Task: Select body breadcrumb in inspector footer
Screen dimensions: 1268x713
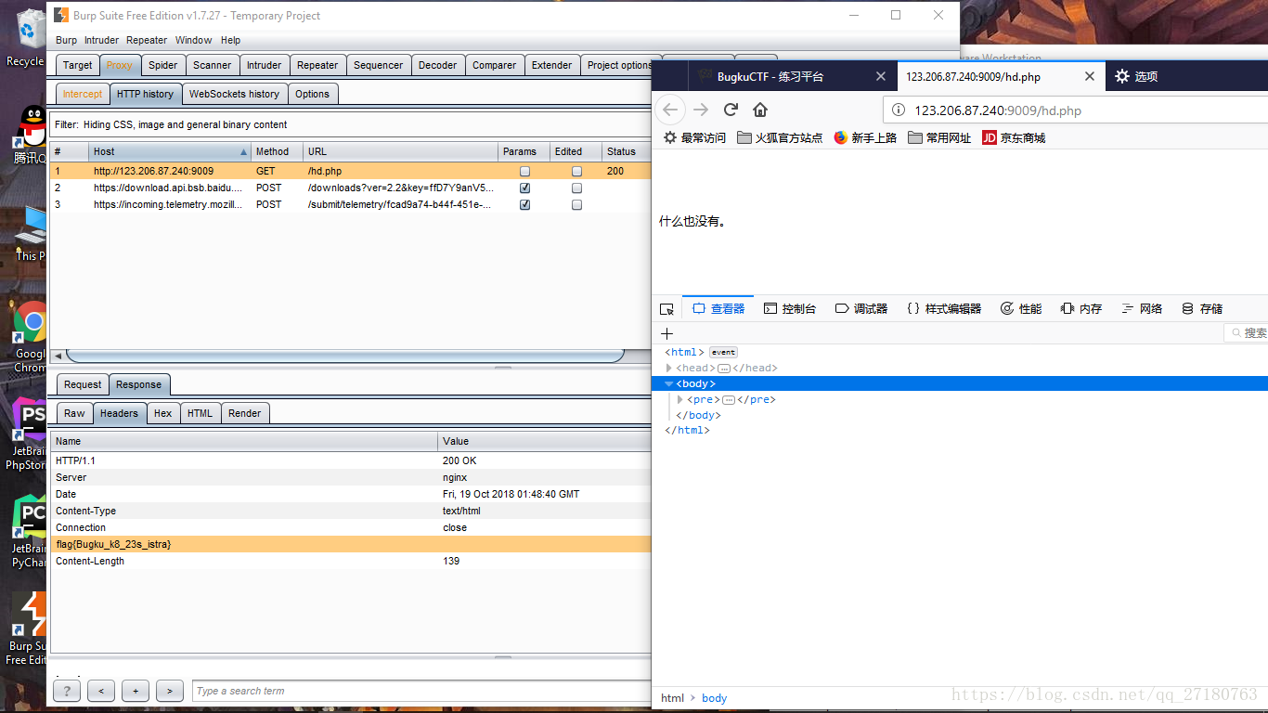Action: (715, 698)
